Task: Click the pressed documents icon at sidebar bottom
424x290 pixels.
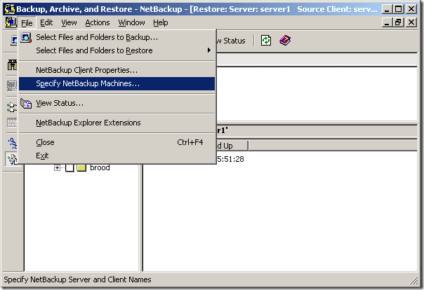Action: [x=12, y=158]
